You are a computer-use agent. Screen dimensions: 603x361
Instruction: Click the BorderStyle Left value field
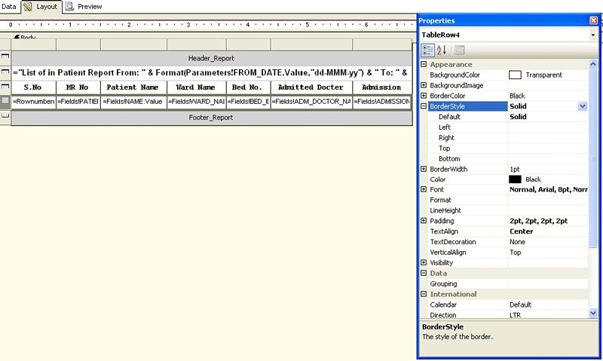548,127
